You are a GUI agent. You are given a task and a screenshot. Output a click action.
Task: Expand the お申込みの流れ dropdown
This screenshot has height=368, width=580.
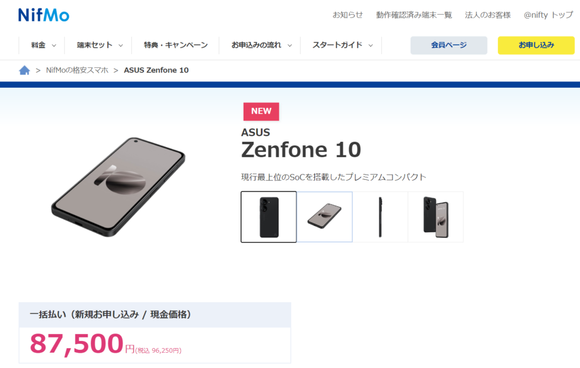click(x=261, y=45)
